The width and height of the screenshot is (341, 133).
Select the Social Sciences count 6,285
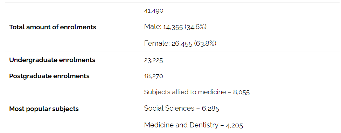(x=210, y=109)
